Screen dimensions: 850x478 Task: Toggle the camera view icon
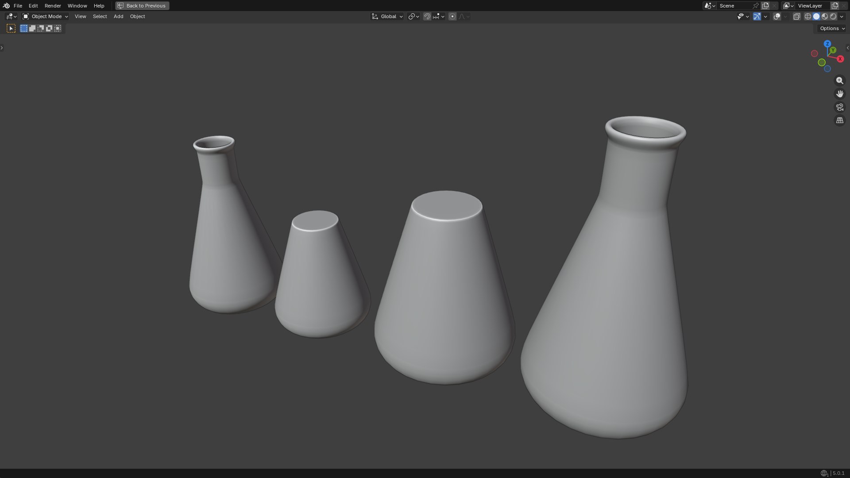839,107
